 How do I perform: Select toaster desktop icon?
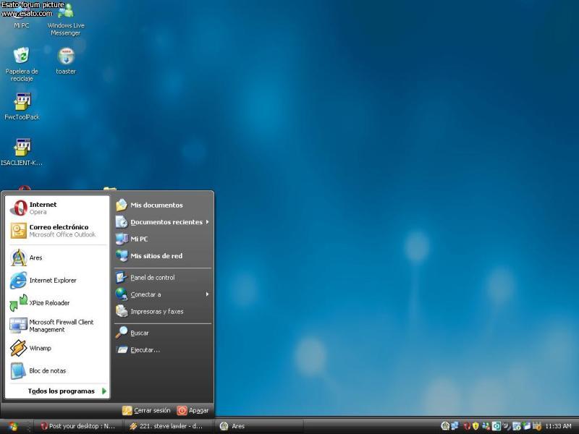(x=66, y=61)
